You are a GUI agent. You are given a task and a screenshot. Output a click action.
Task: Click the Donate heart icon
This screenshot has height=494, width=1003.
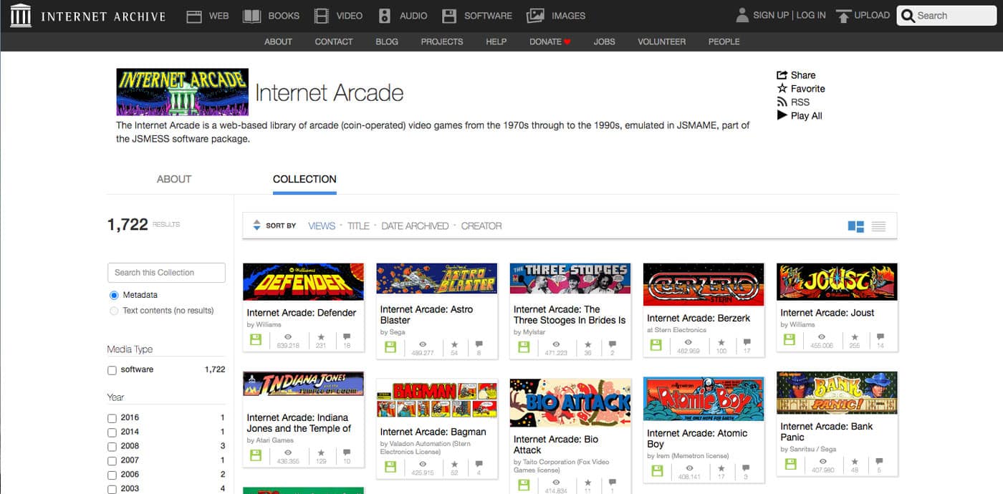(567, 42)
